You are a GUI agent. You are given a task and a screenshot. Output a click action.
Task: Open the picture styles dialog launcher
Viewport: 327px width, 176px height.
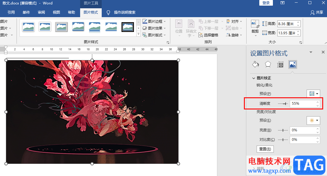point(168,43)
